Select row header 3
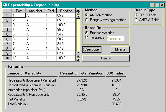 pyautogui.click(x=7, y=25)
